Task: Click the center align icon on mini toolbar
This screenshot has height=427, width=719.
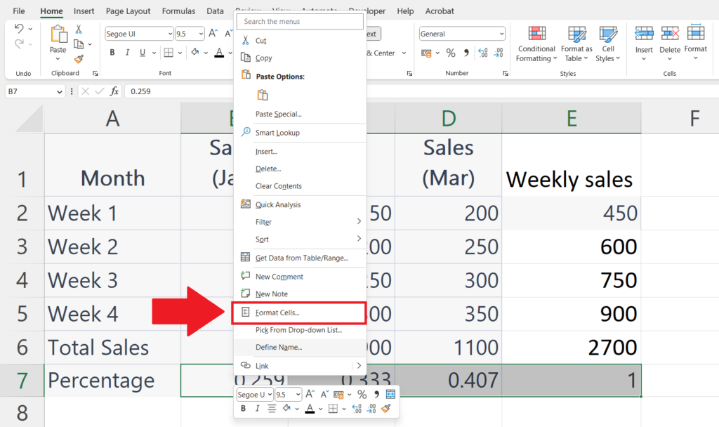Action: coord(272,408)
